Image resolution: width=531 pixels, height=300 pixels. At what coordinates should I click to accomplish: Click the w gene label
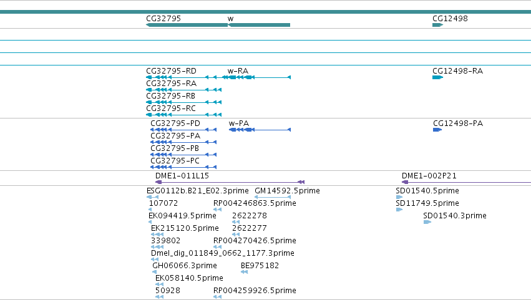coord(231,19)
